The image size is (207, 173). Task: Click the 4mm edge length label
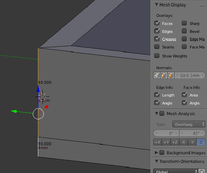[43, 148]
